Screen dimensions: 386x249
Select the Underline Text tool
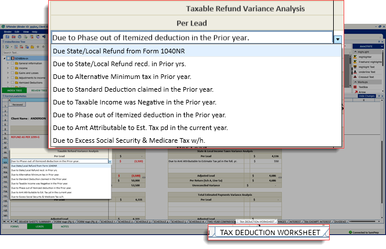click(366, 72)
